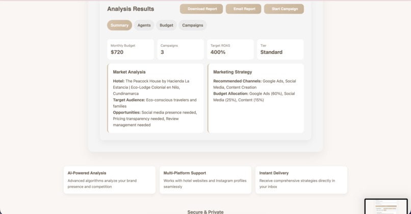Click the Marketing Strategy heading

233,72
